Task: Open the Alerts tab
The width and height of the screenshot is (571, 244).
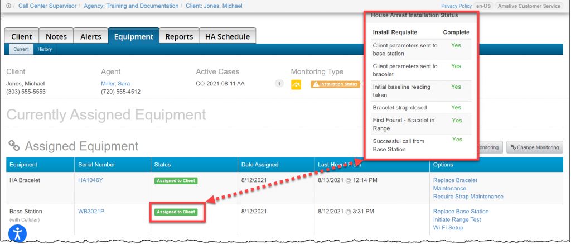Action: (90, 36)
